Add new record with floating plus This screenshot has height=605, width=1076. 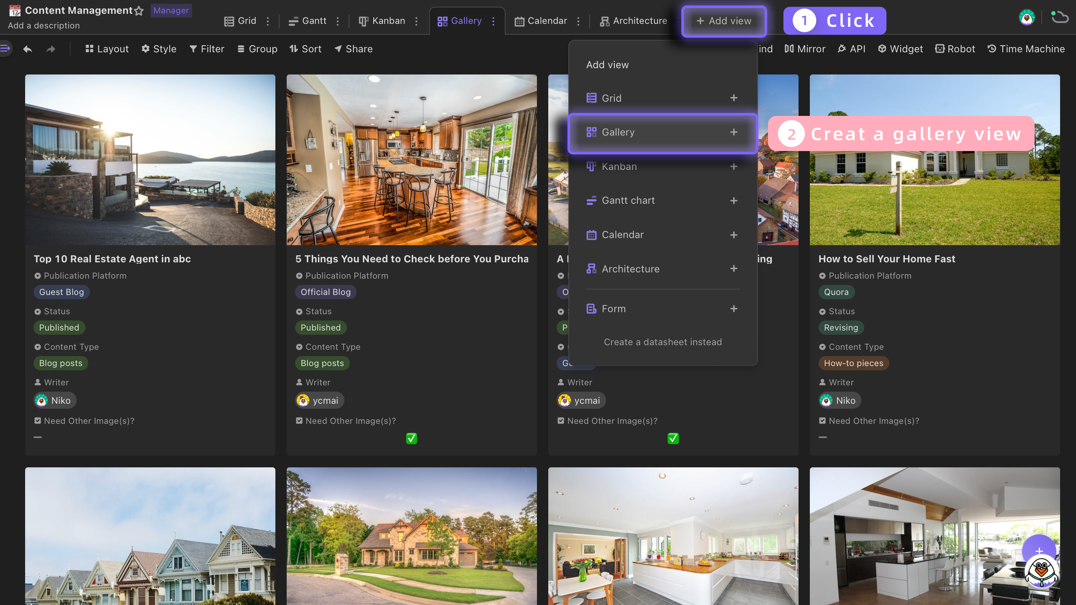point(1039,551)
